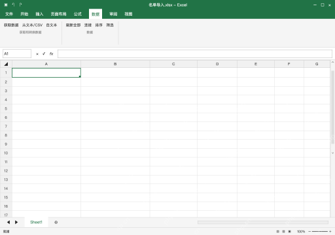Select the active 数据 (Data) ribbon tab
The width and height of the screenshot is (335, 235).
pos(96,14)
